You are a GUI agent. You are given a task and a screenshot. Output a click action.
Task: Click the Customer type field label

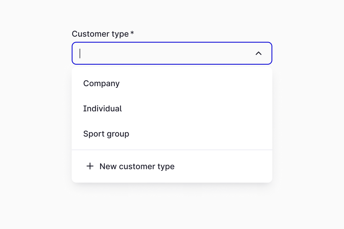click(100, 34)
